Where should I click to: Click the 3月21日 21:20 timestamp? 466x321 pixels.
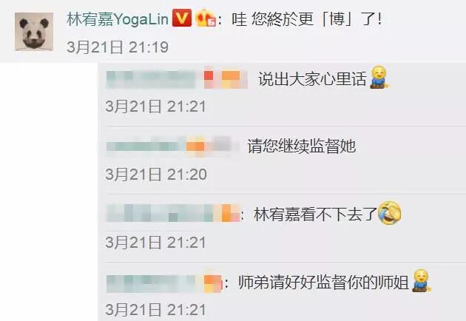click(156, 175)
